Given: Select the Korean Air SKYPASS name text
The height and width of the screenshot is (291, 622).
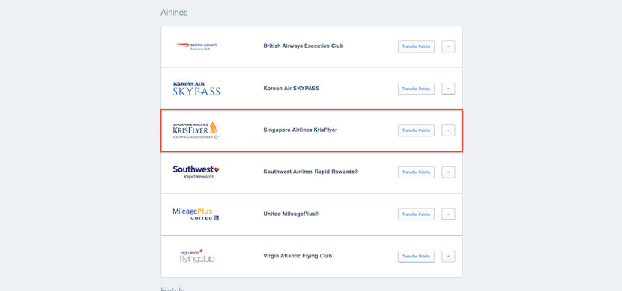Looking at the screenshot, I should (x=292, y=88).
